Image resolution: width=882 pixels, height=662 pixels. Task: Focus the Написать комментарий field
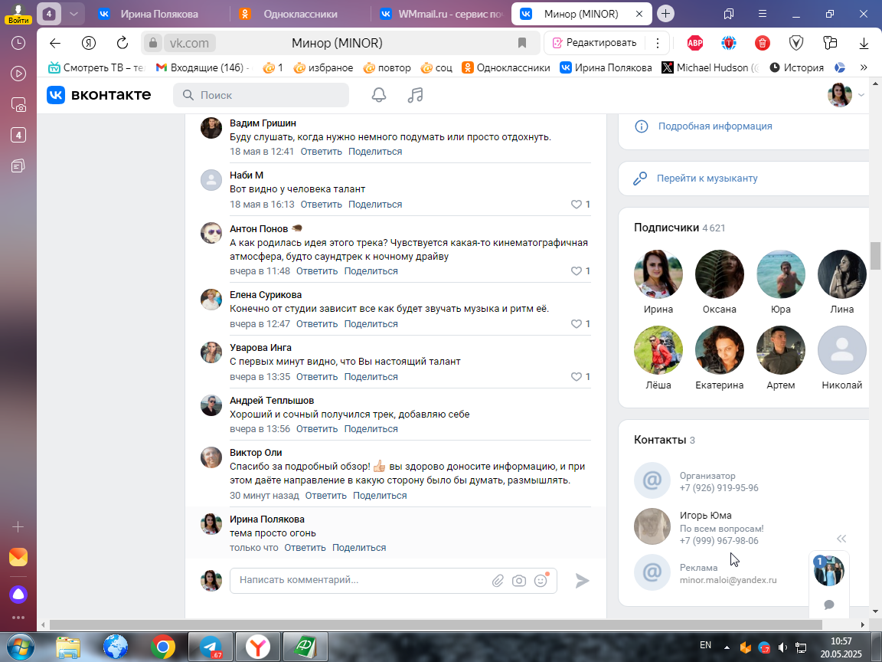(x=360, y=580)
